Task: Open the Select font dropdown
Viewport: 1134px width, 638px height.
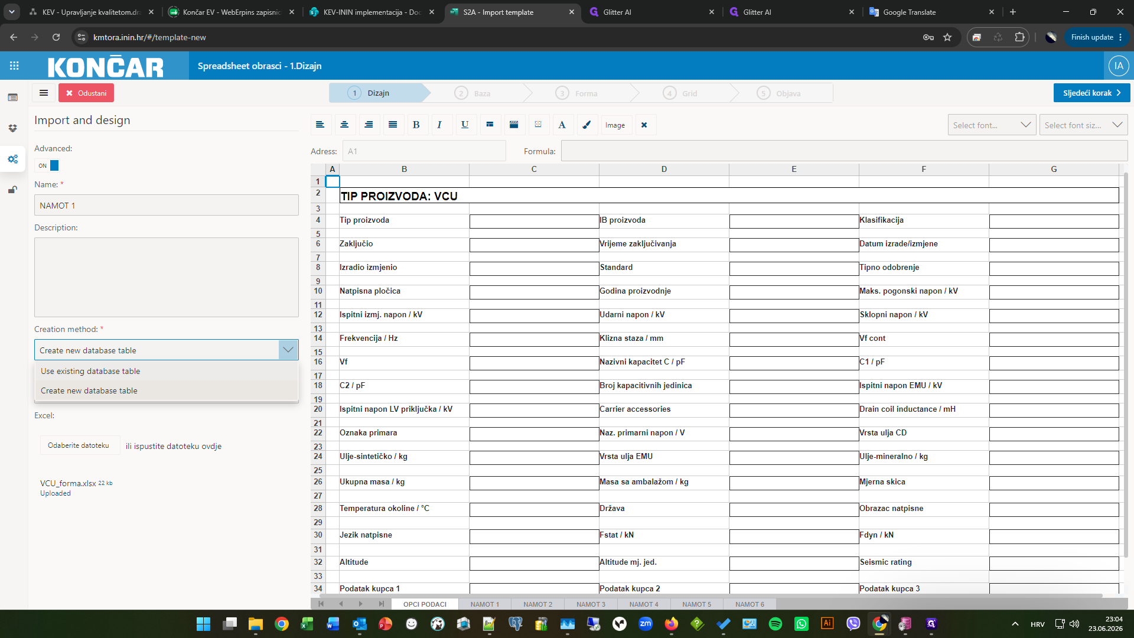Action: point(992,125)
